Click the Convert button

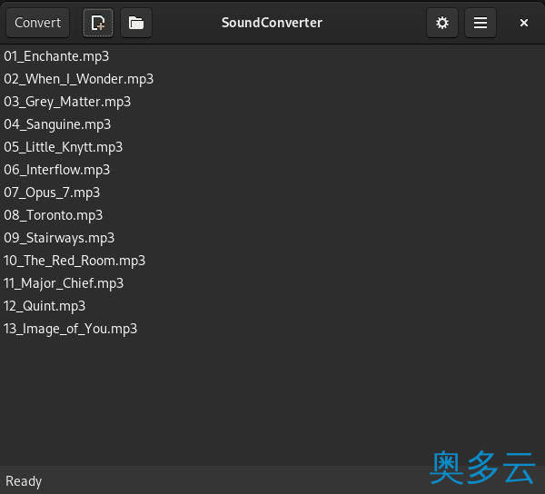click(37, 23)
